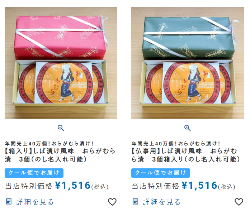The height and width of the screenshot is (216, 250).
Task: Click the 【箱入り】しば漬け風味 product title
Action: (x=60, y=155)
